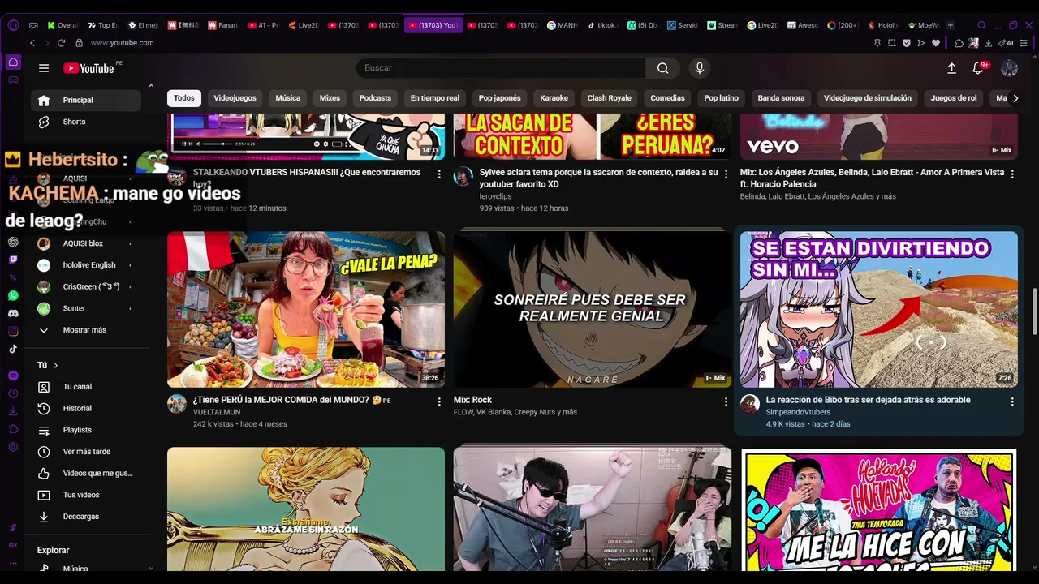Reload the page

click(x=63, y=43)
